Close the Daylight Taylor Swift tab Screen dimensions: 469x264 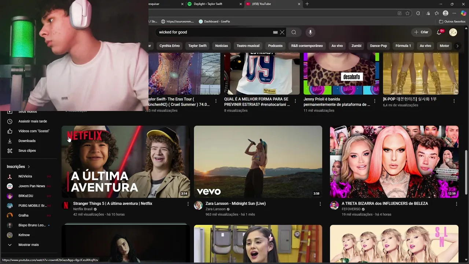(x=241, y=4)
